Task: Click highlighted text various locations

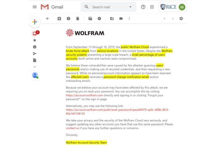Action: click(x=108, y=51)
